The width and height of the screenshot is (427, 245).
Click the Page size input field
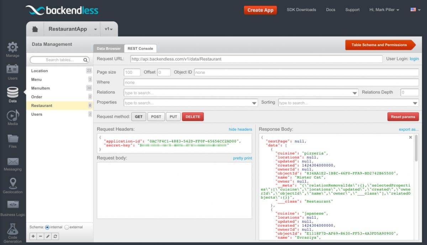click(x=132, y=72)
